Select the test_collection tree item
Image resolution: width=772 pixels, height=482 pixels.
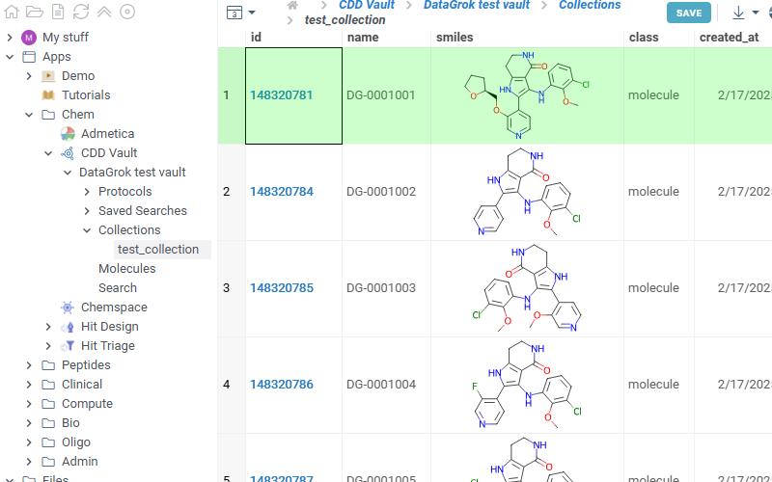click(x=158, y=250)
